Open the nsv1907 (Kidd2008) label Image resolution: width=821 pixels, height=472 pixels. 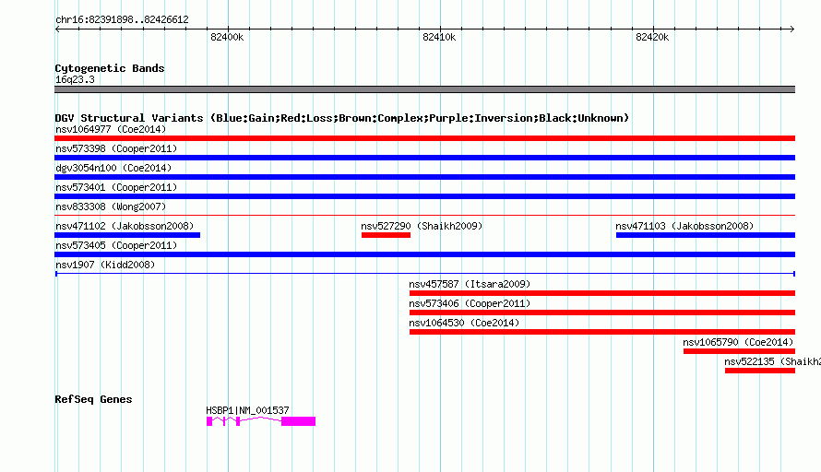(105, 265)
